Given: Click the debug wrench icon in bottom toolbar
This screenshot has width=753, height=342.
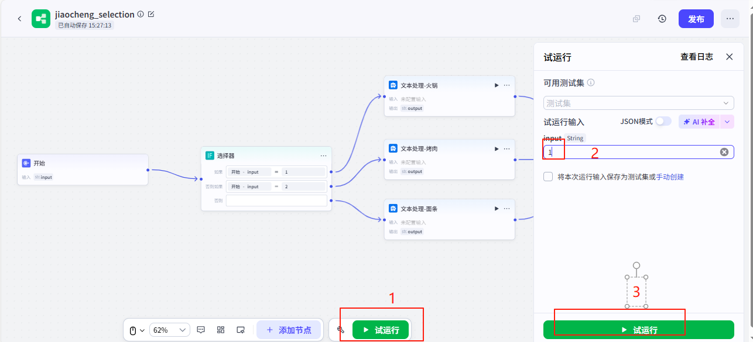Looking at the screenshot, I should click(x=340, y=330).
